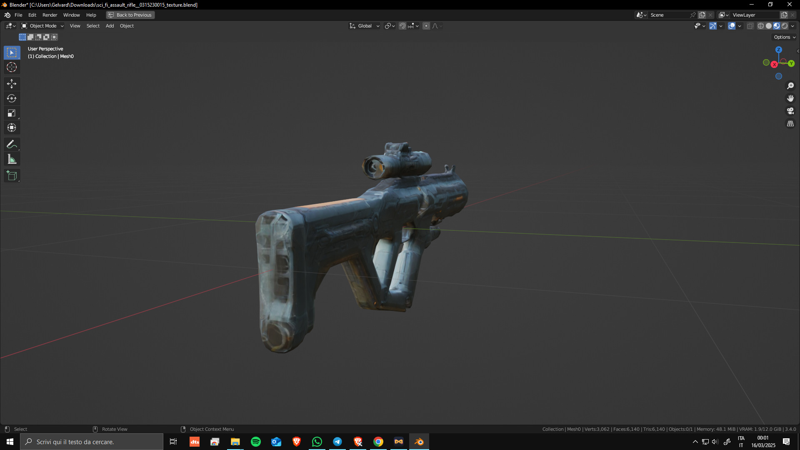The height and width of the screenshot is (450, 800).
Task: Toggle viewport gizmos visibility
Action: 713,26
